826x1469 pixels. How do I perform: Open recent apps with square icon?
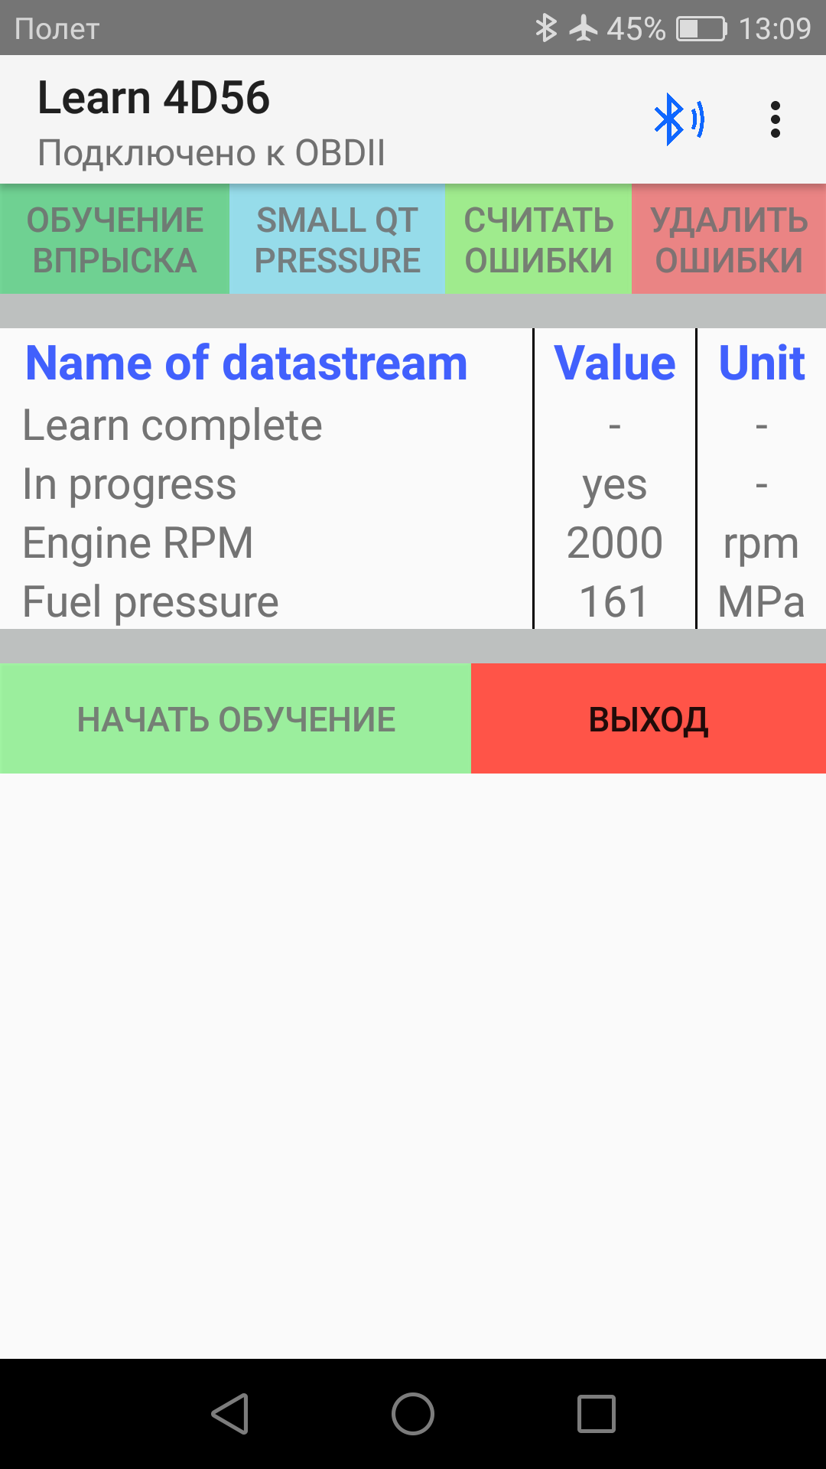point(596,1413)
